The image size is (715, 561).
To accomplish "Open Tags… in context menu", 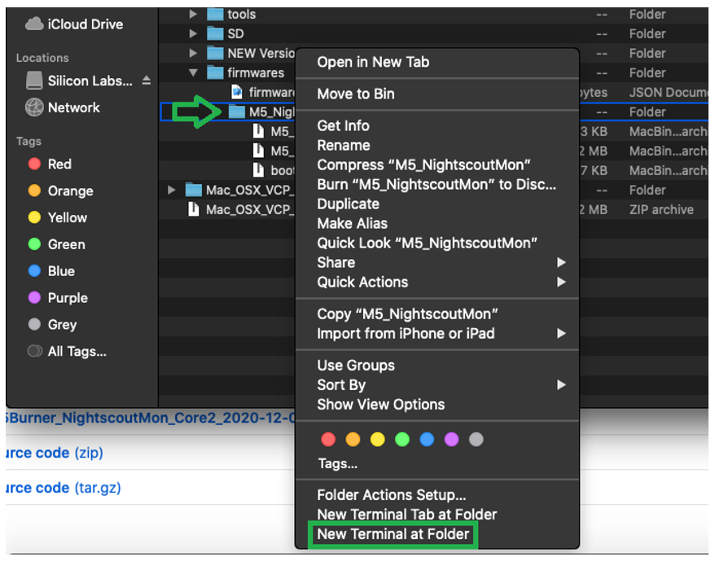I will tap(338, 464).
